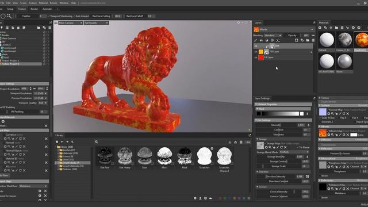Click the white Albedo Color swatch
Image resolution: width=368 pixels, height=207 pixels.
click(x=354, y=135)
